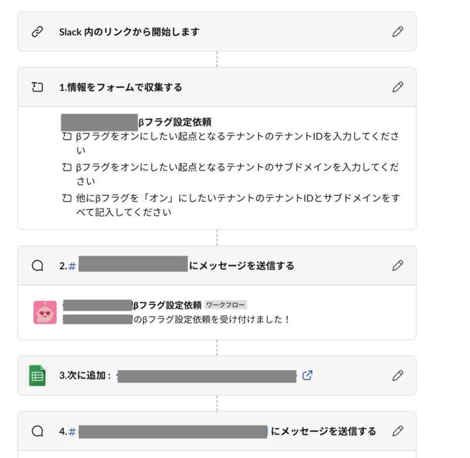
Task: Click the Google Sheets icon on step 3
Action: point(36,376)
